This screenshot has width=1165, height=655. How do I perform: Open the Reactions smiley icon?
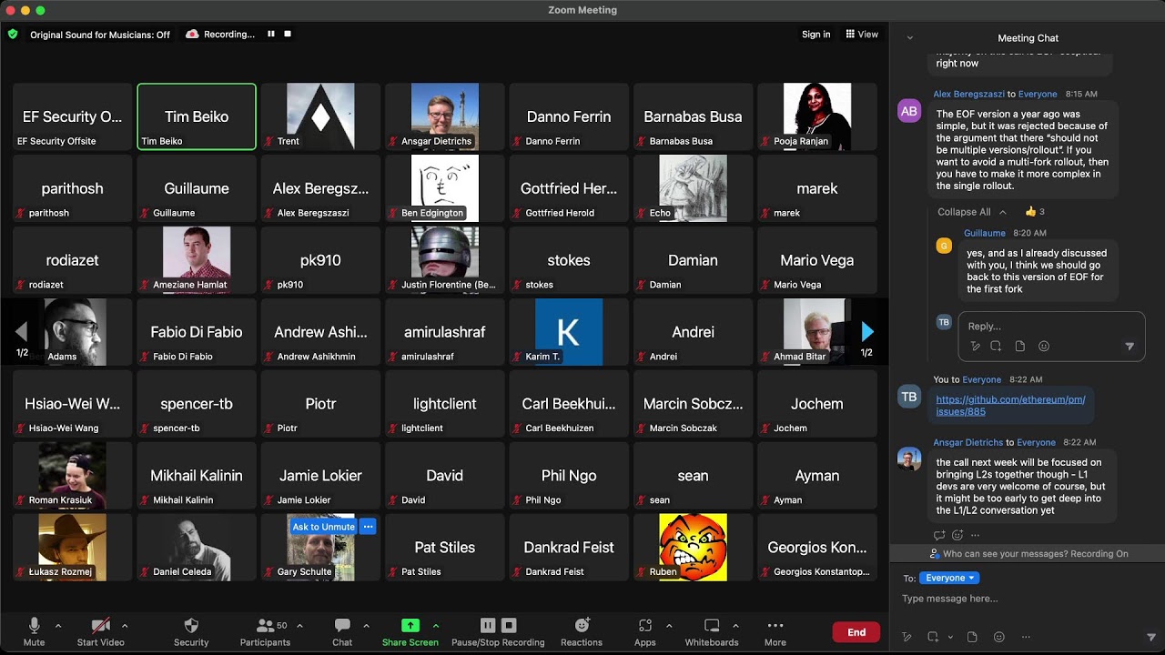582,626
